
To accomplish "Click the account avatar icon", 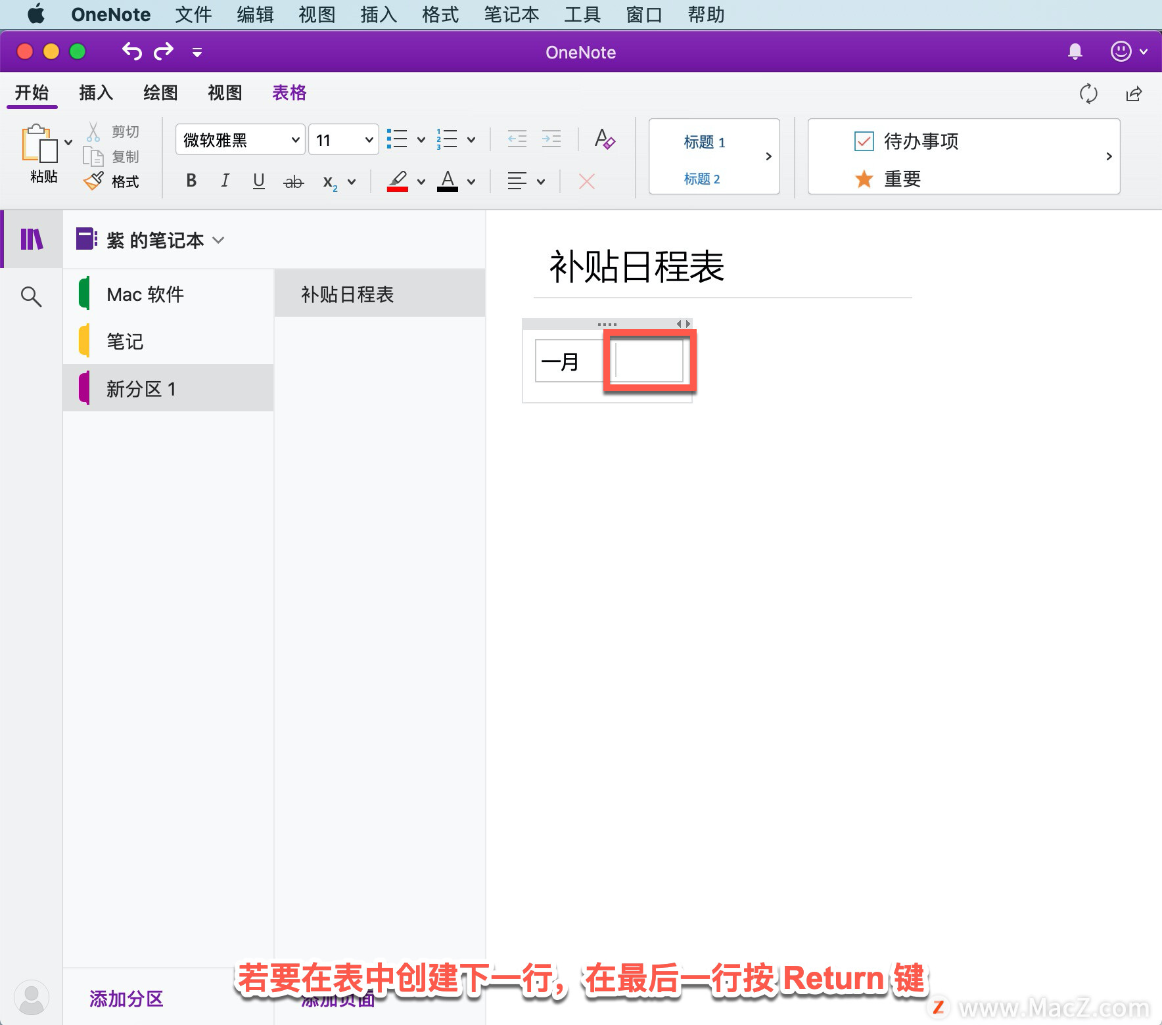I will click(x=32, y=997).
